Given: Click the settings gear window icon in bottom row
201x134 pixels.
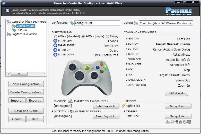Looking at the screenshot, I should pos(189,122).
